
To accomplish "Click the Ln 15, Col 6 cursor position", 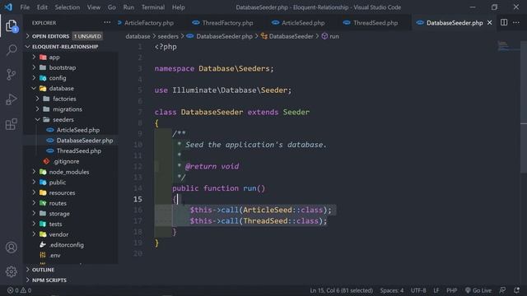I will coord(341,290).
